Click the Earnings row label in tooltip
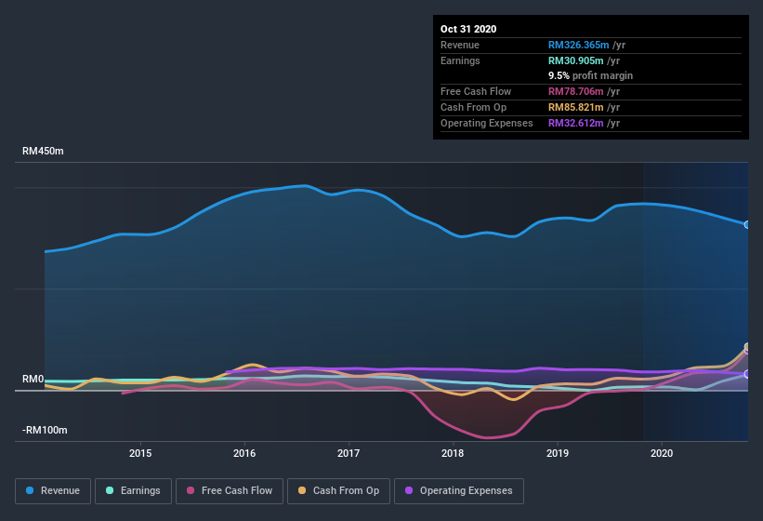 [x=460, y=60]
